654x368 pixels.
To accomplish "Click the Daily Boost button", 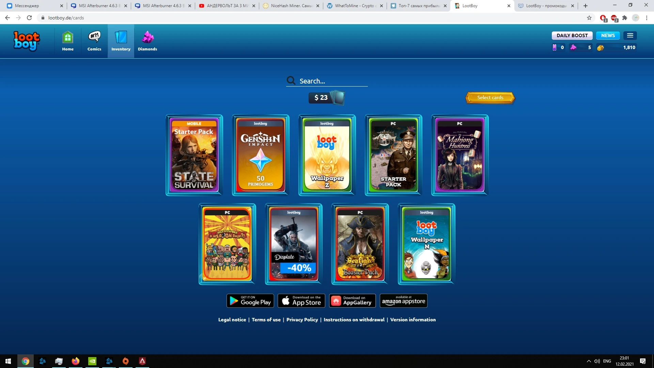I will pyautogui.click(x=572, y=35).
